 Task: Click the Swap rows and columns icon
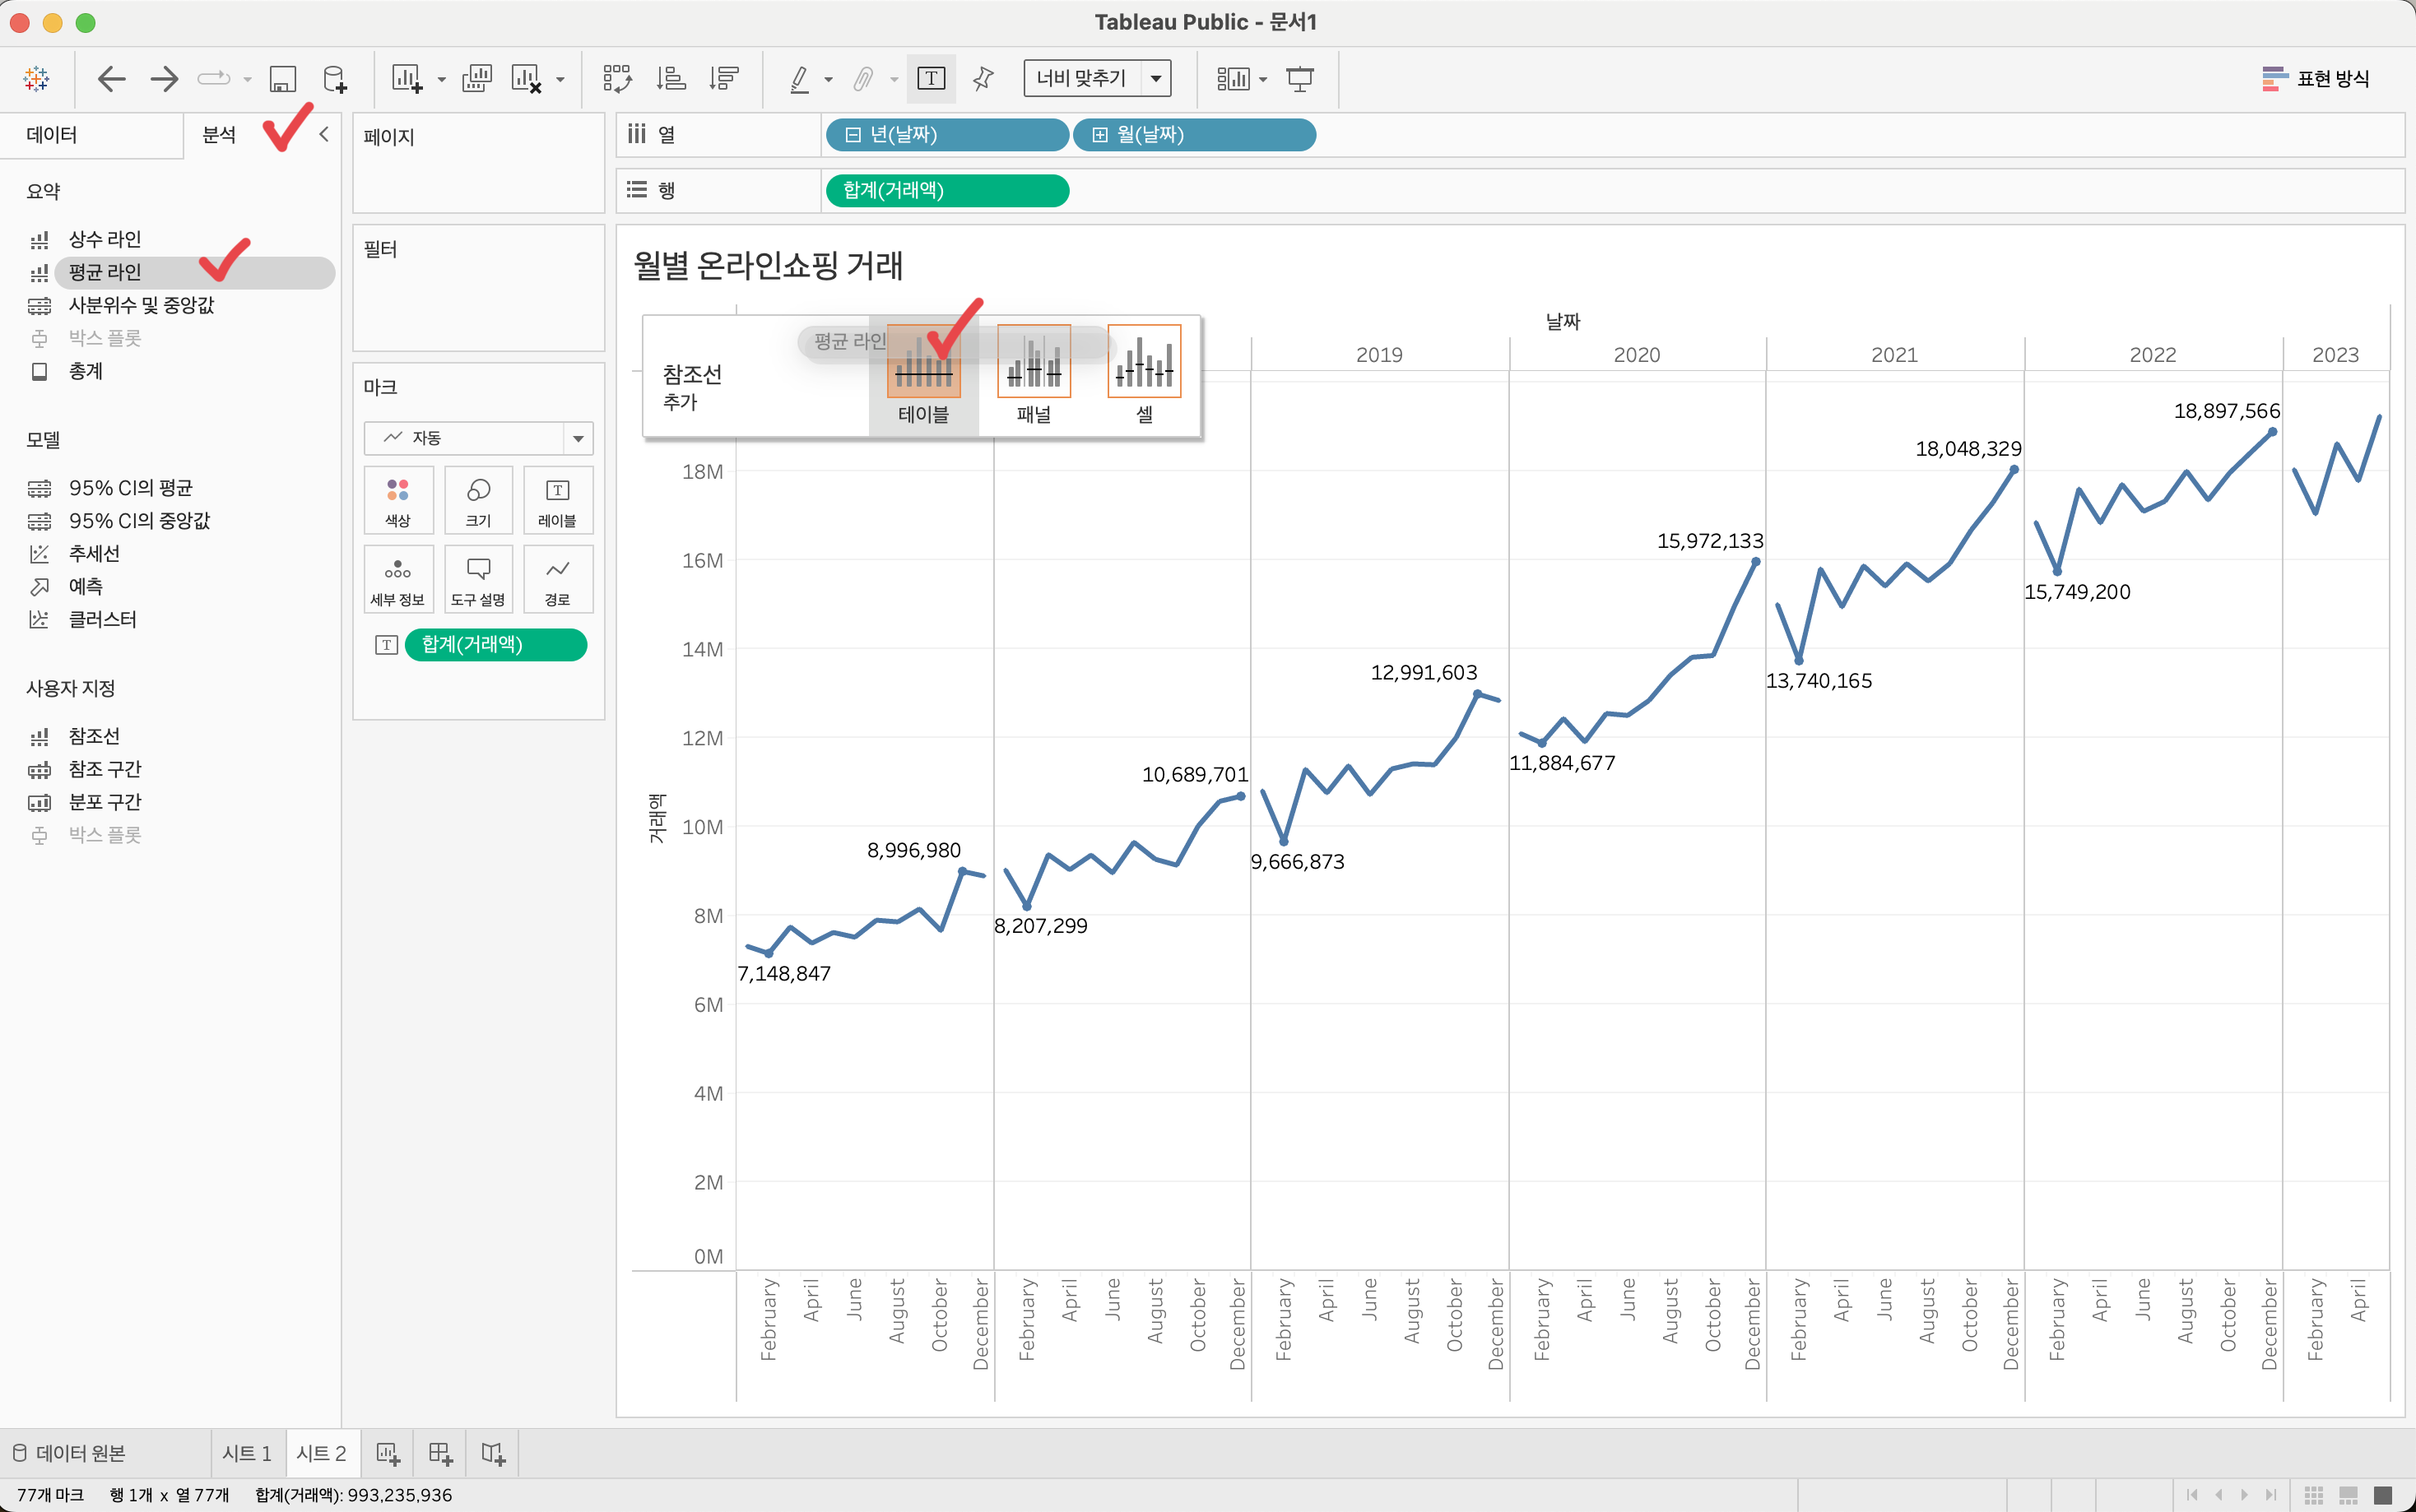tap(617, 79)
